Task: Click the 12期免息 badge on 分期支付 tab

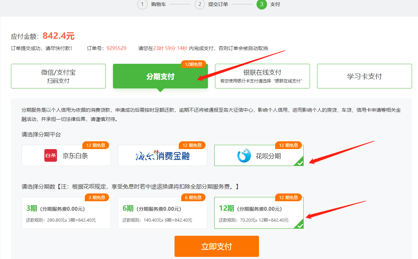Action: point(194,64)
